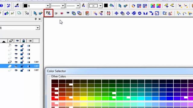
Task: Click the speaker-like column header icon
Action: 30,41
